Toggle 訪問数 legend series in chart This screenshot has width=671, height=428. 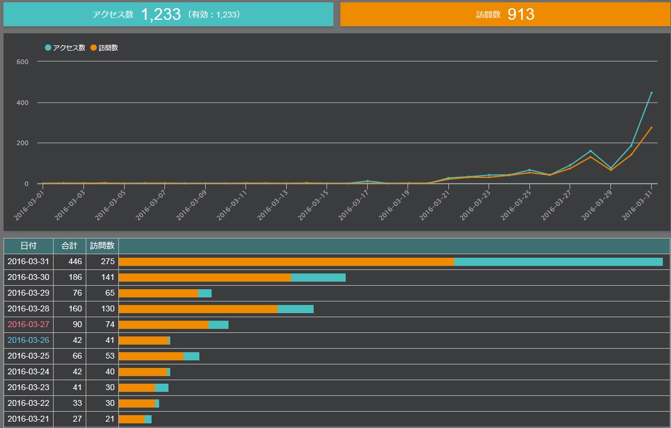(108, 48)
